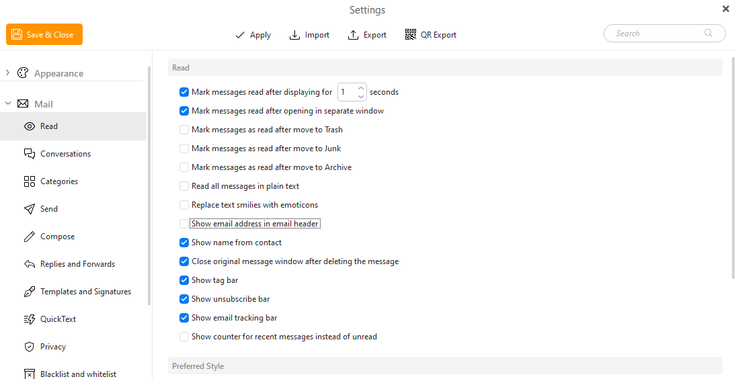This screenshot has height=379, width=736.
Task: Open Send settings via paper plane icon
Action: tap(30, 209)
